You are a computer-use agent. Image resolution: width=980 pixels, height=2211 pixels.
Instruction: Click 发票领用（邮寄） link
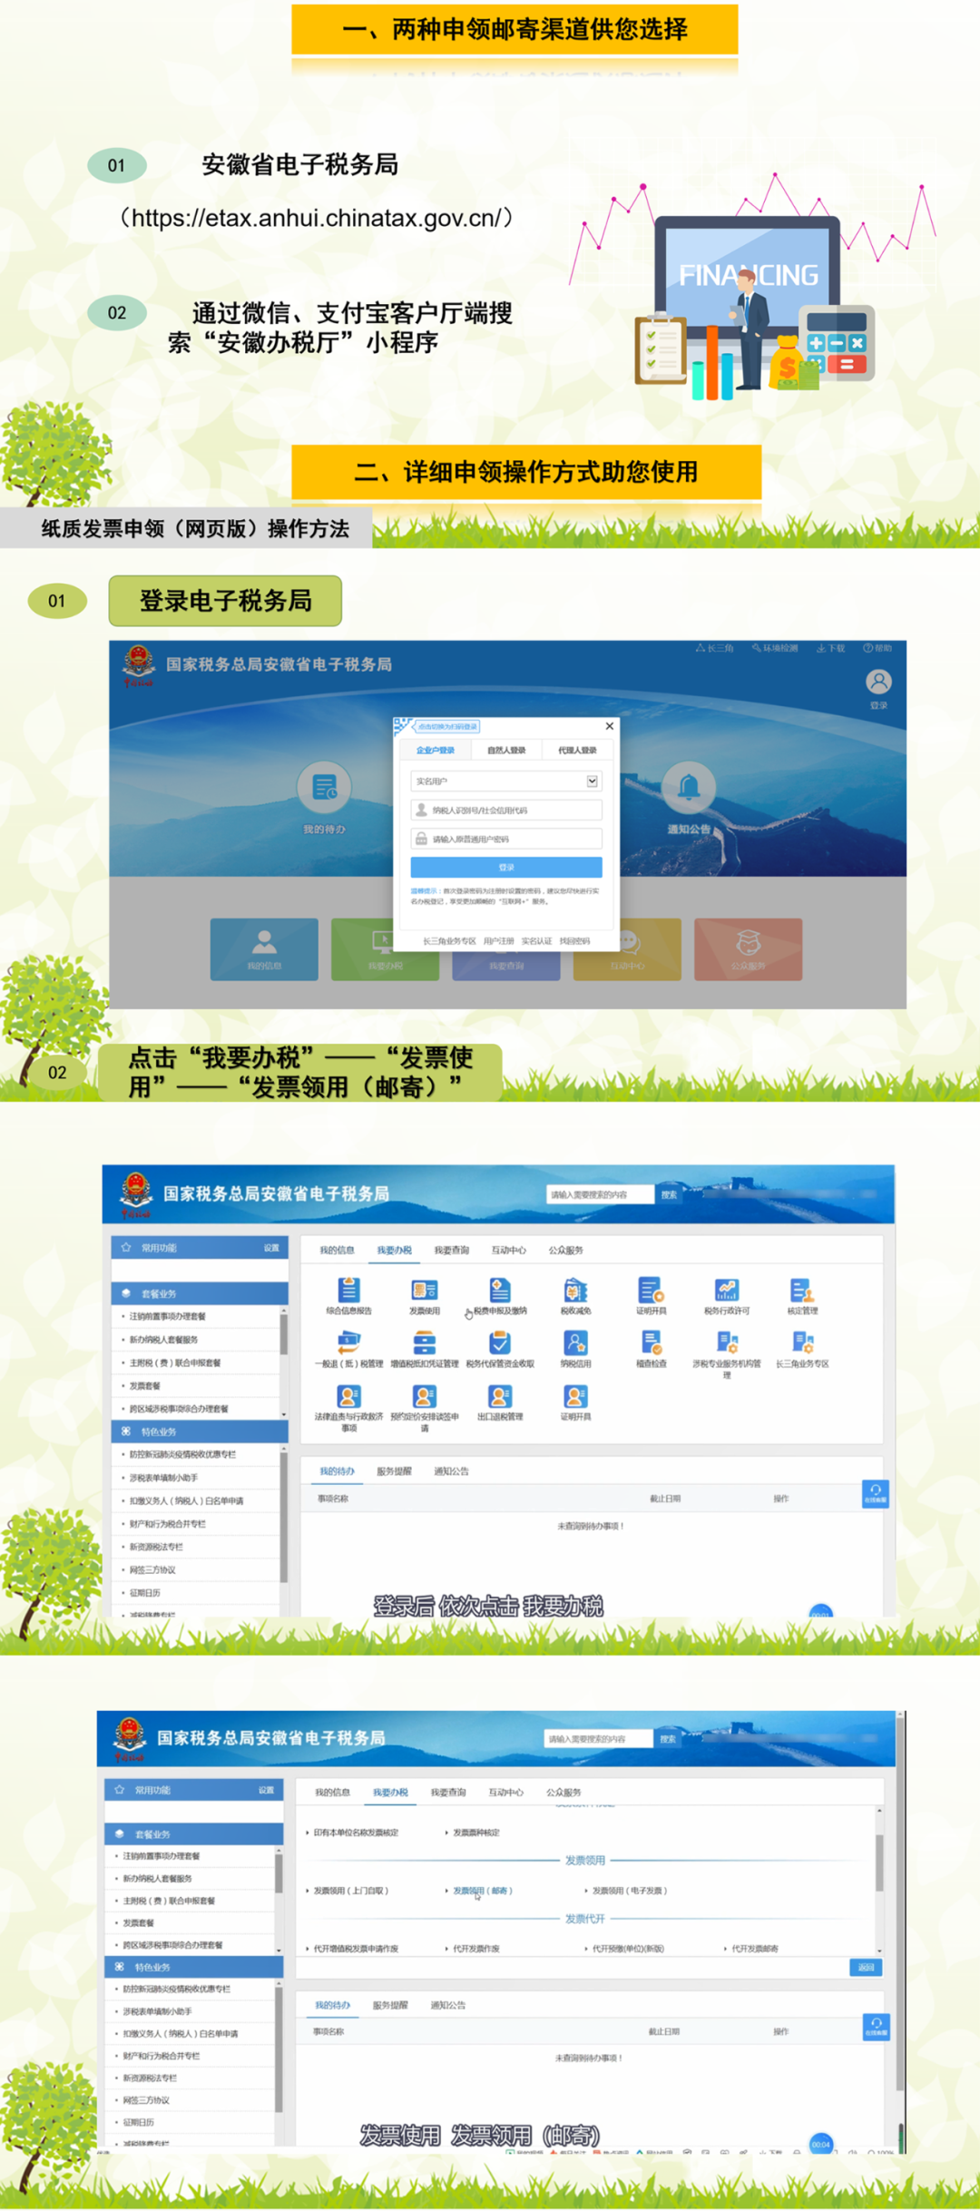point(483,1891)
